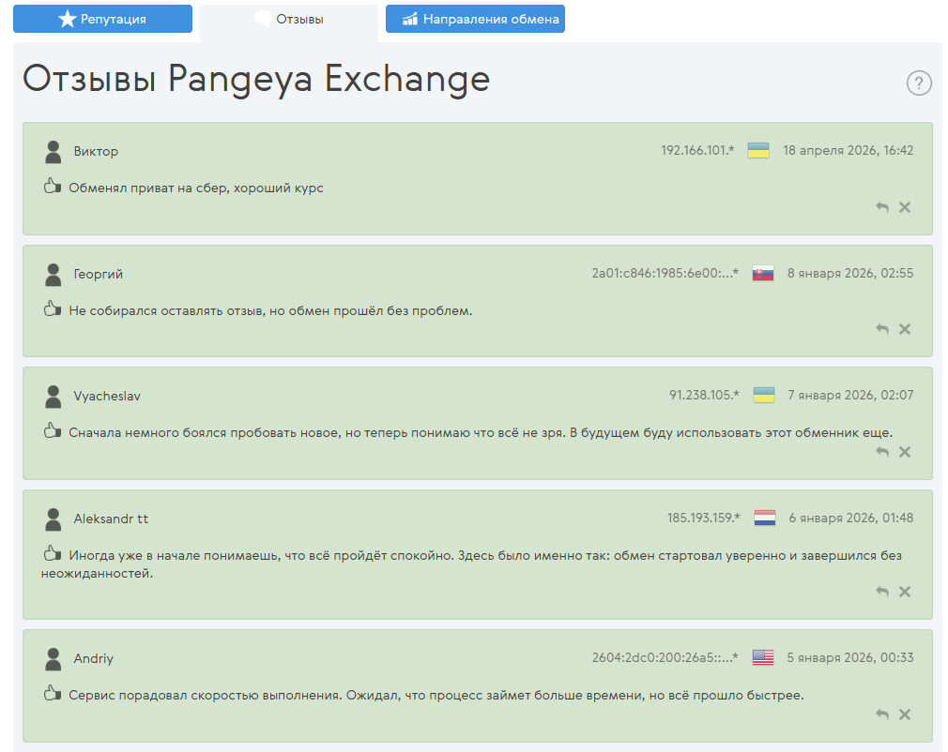The image size is (948, 752).
Task: Click the US flag next to Andriy's date
Action: 763,657
